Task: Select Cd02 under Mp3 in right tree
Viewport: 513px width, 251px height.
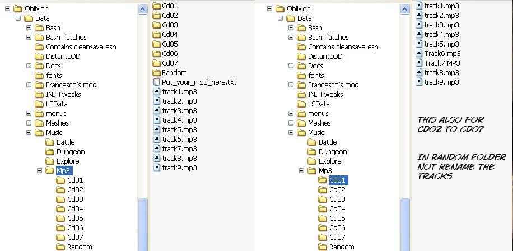Action: click(337, 190)
